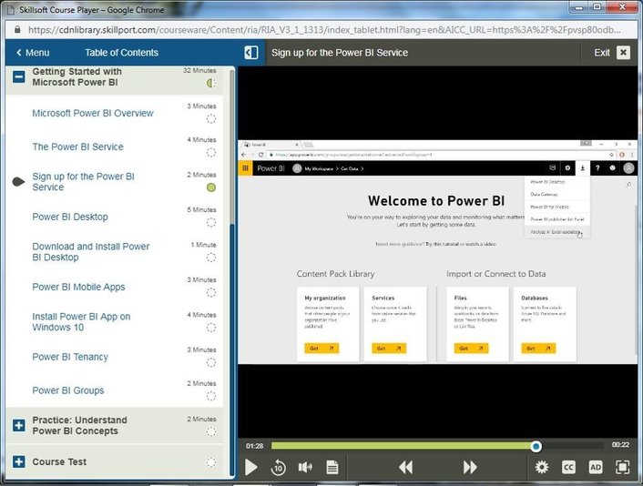Viewport: 643px width, 486px height.
Task: Open Power BI Tenancy lesson
Action: pyautogui.click(x=70, y=357)
